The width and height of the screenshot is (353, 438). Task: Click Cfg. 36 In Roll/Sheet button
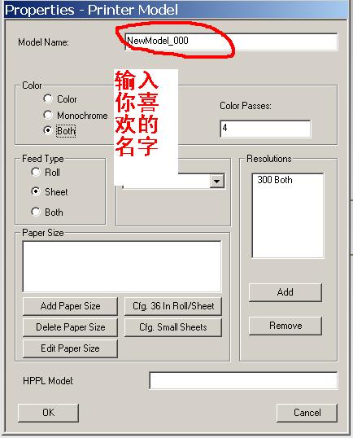click(173, 306)
